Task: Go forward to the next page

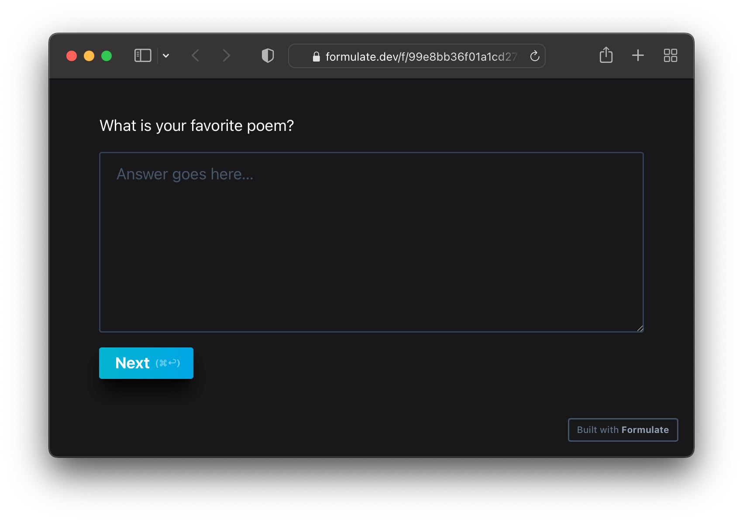Action: [226, 56]
